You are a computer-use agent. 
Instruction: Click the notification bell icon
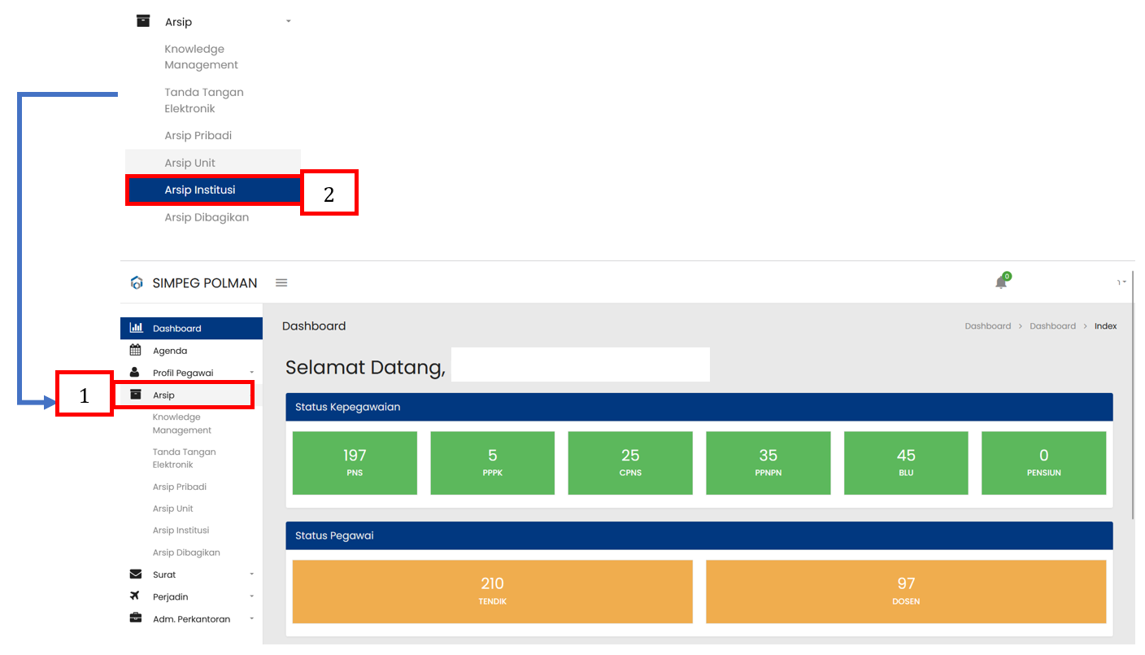(1001, 282)
